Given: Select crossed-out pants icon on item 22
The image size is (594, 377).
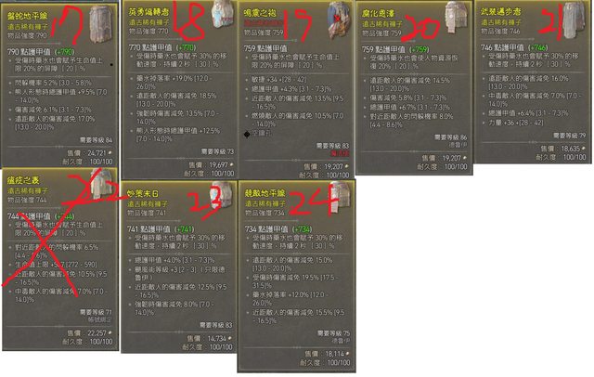Looking at the screenshot, I should tap(101, 183).
